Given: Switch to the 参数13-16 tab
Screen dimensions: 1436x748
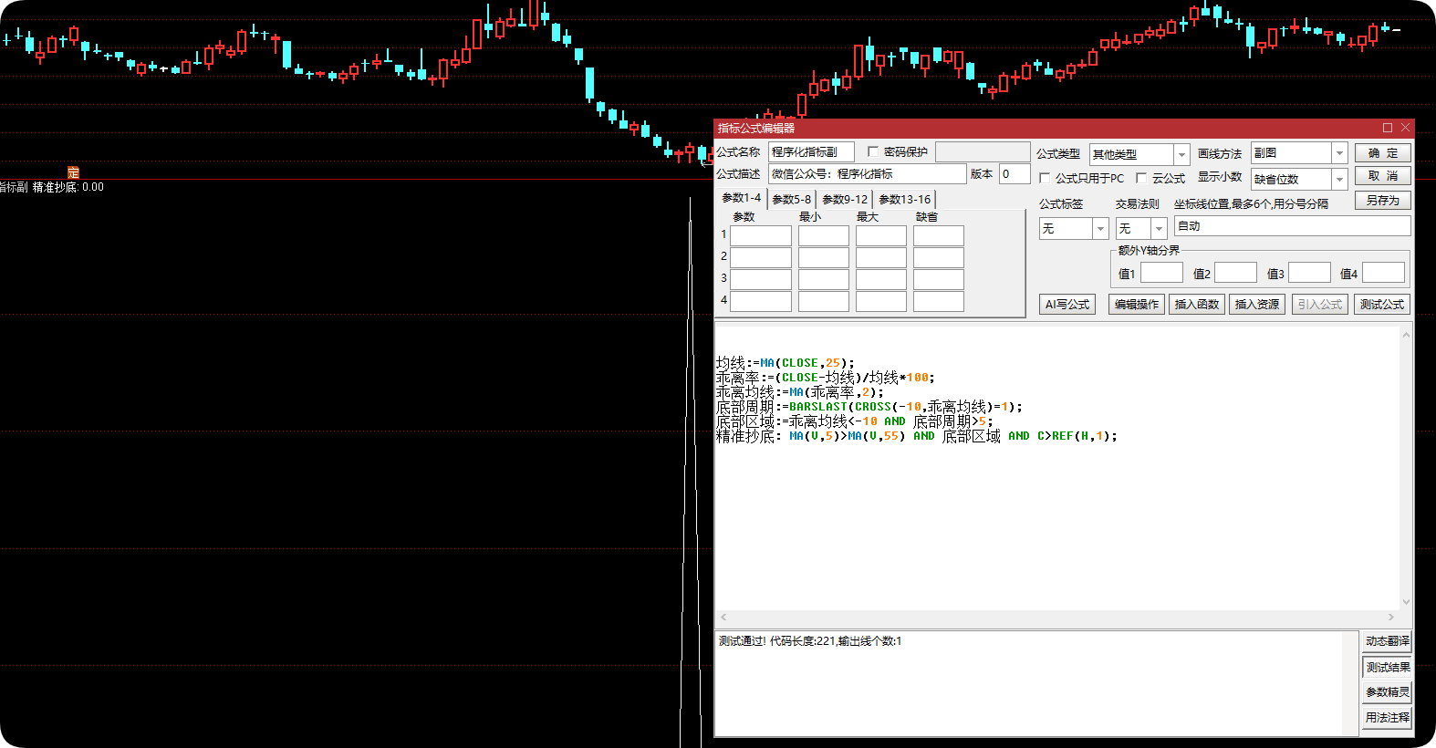Looking at the screenshot, I should tap(905, 200).
